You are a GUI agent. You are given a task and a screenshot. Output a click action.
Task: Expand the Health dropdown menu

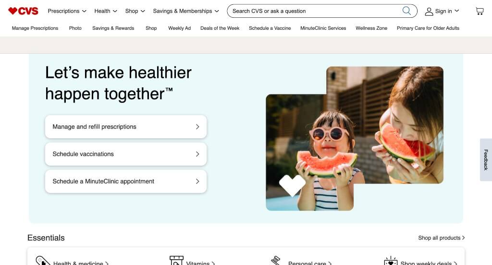tap(105, 11)
